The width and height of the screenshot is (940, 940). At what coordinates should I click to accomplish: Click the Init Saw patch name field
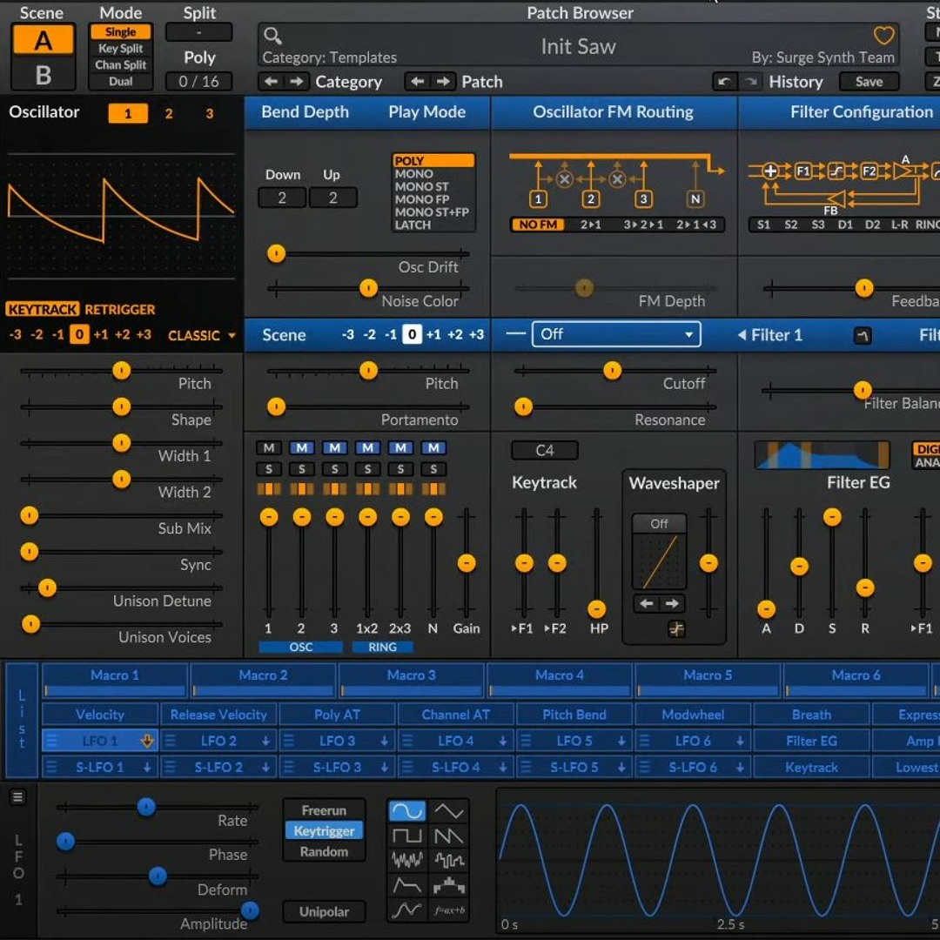(577, 46)
